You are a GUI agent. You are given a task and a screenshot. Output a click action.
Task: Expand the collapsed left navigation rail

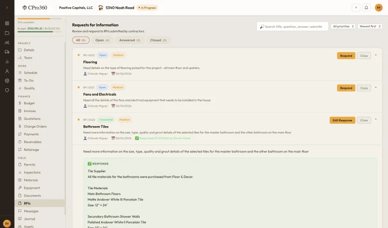[7, 7]
